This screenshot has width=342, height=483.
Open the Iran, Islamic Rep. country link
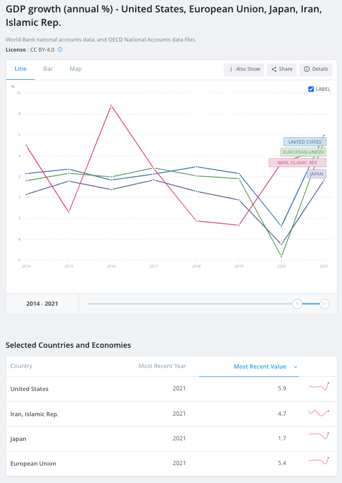(x=34, y=415)
